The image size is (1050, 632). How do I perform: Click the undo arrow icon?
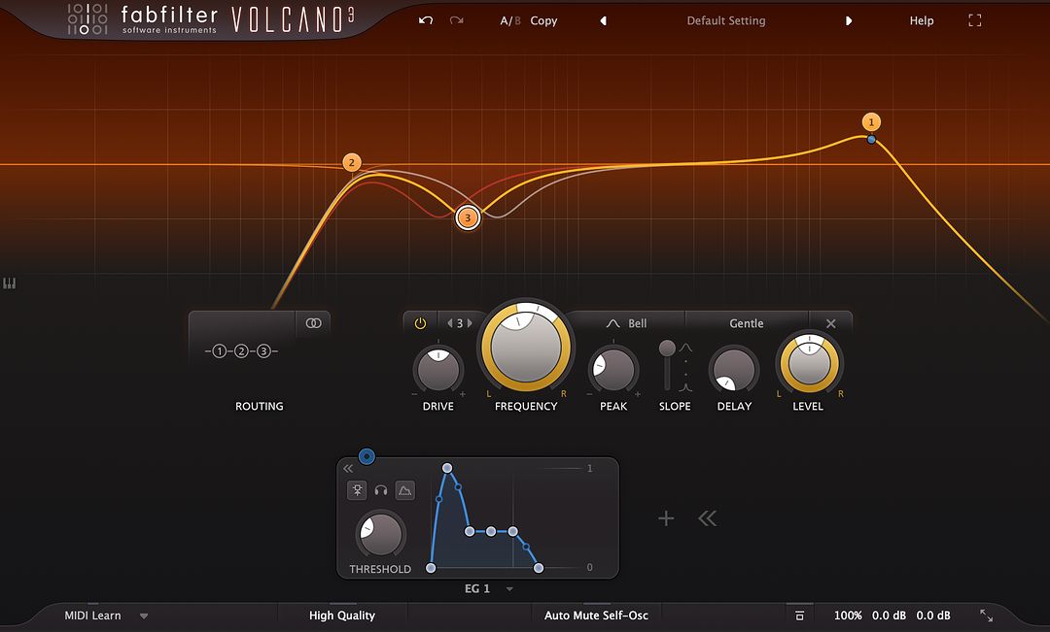click(425, 20)
